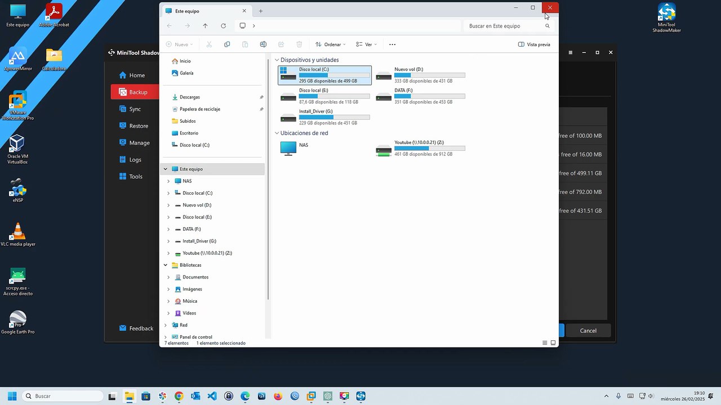This screenshot has width=721, height=405.
Task: Open MiniTool ShadowMaker hamburger menu
Action: (x=571, y=52)
